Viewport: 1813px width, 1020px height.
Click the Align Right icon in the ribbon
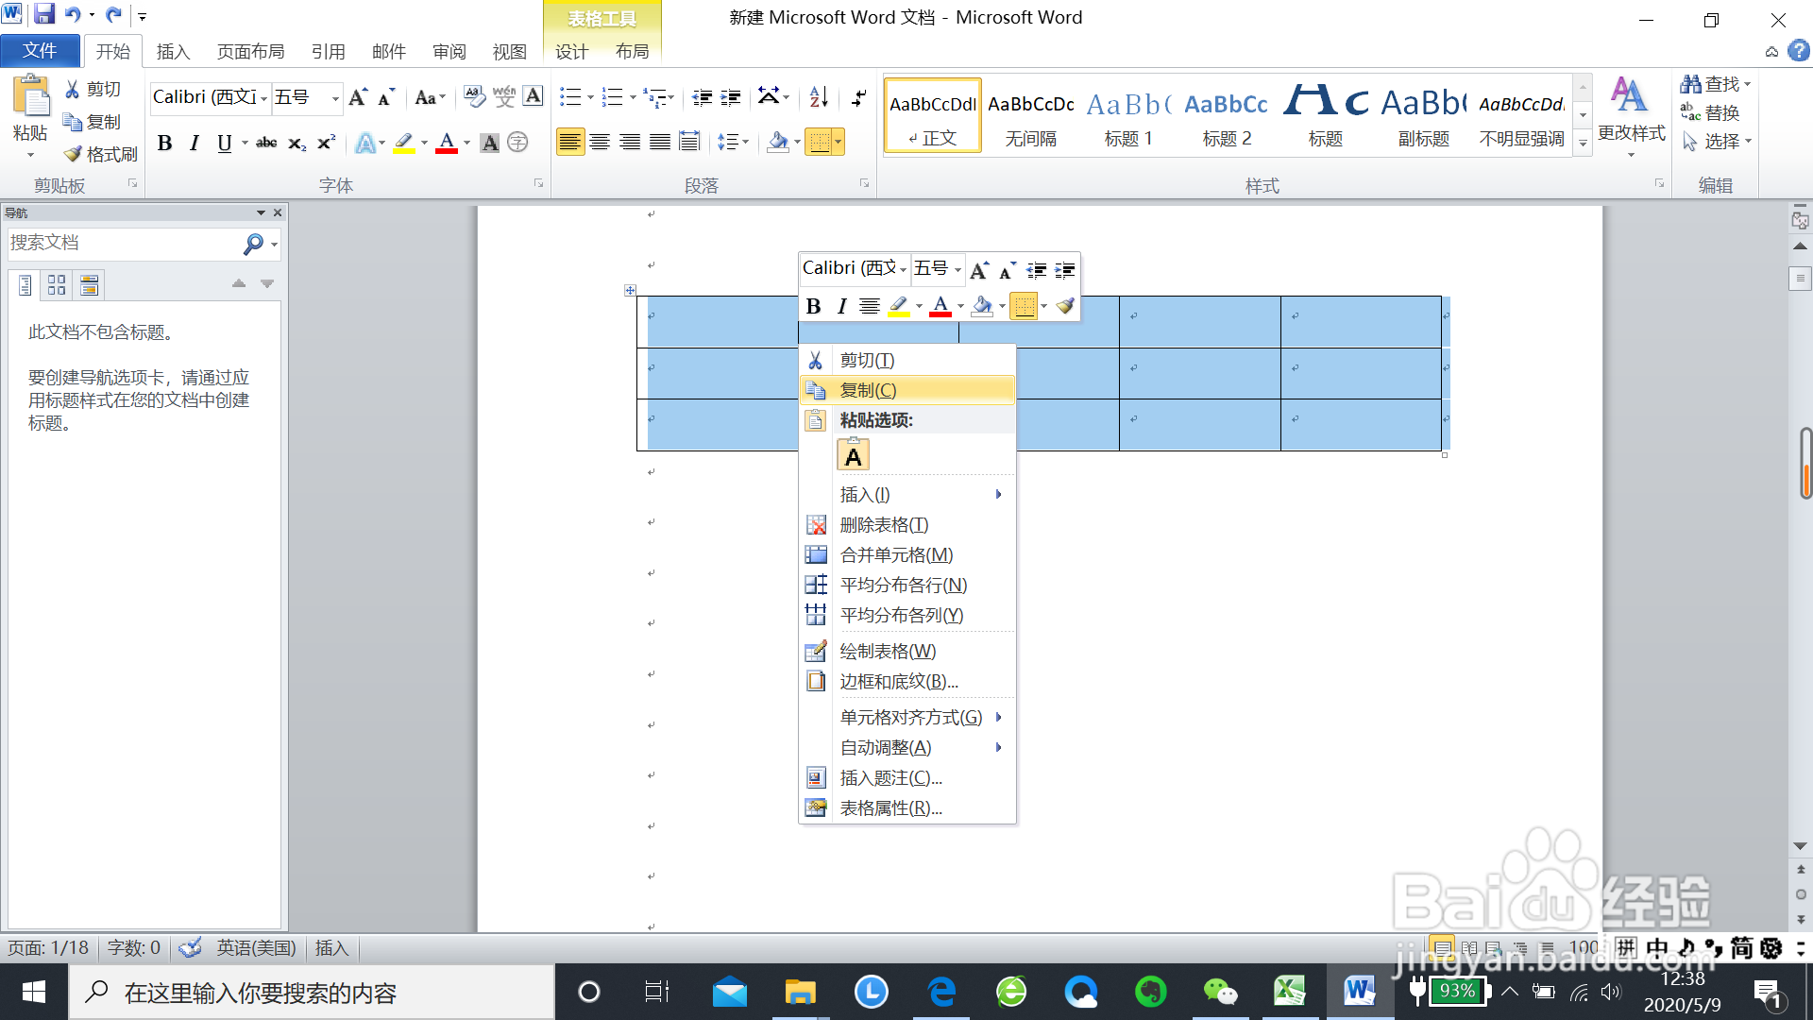pos(630,143)
